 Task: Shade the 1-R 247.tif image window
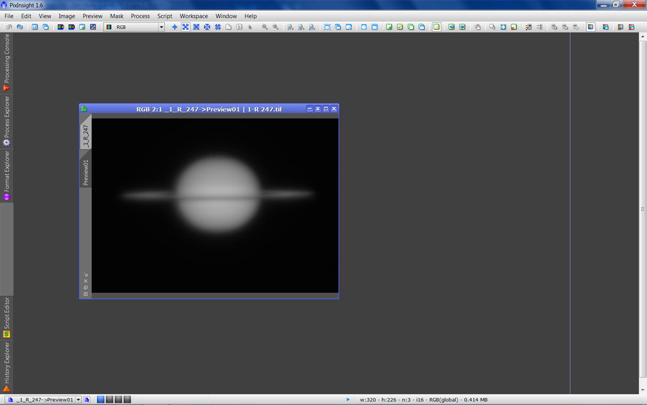point(318,108)
